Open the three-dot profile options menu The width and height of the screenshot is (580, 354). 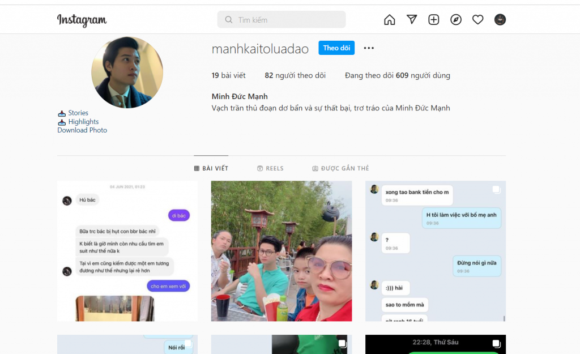tap(369, 48)
